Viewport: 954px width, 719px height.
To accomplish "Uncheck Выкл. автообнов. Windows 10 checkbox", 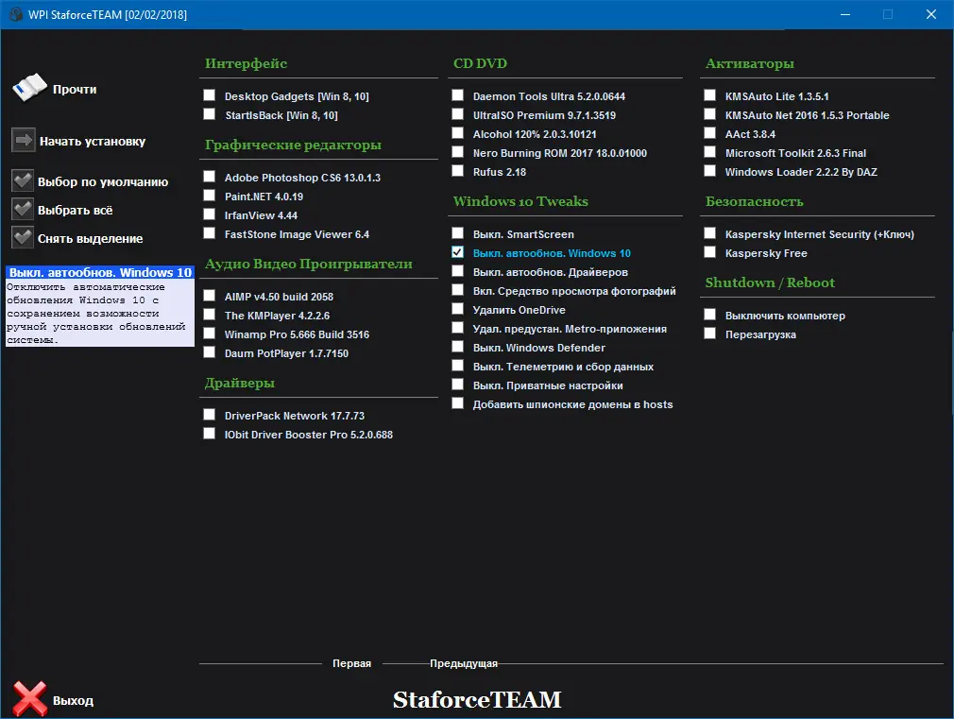I will click(x=457, y=251).
